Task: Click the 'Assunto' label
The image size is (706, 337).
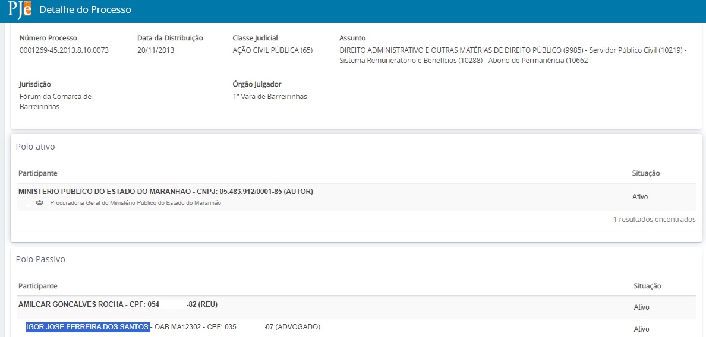Action: 352,38
